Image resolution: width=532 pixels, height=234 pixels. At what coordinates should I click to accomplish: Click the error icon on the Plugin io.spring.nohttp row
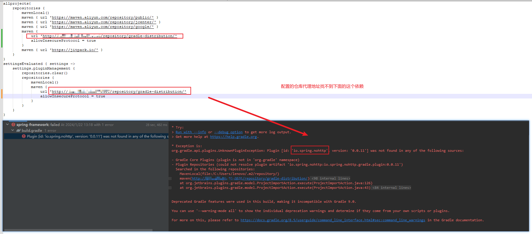coord(24,136)
